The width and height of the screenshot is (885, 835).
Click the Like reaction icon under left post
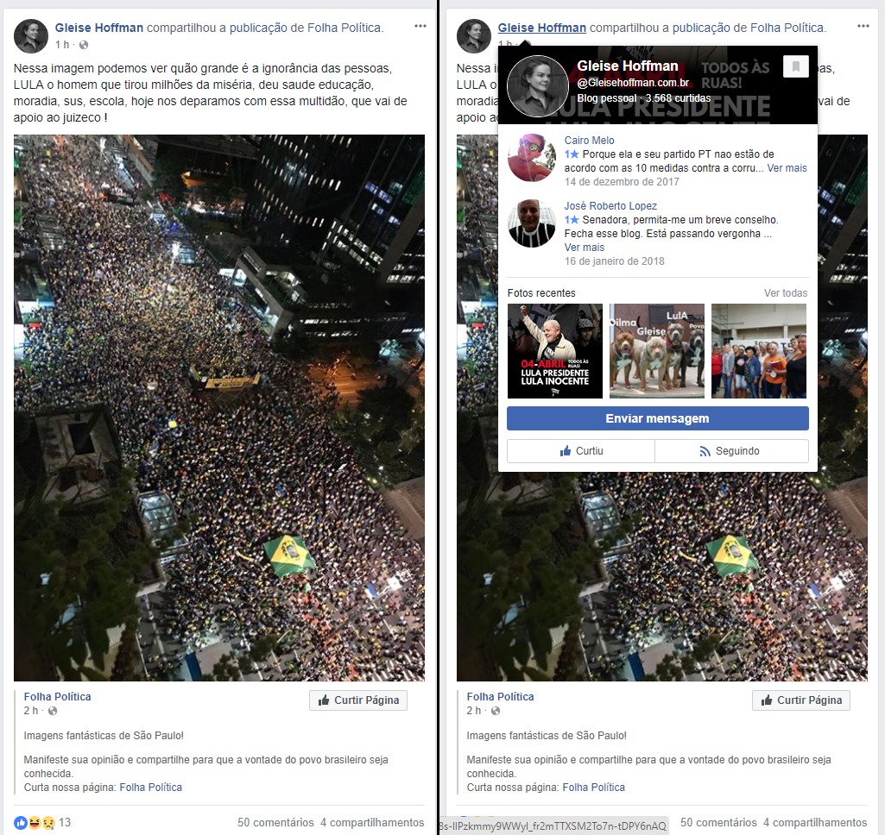[21, 822]
